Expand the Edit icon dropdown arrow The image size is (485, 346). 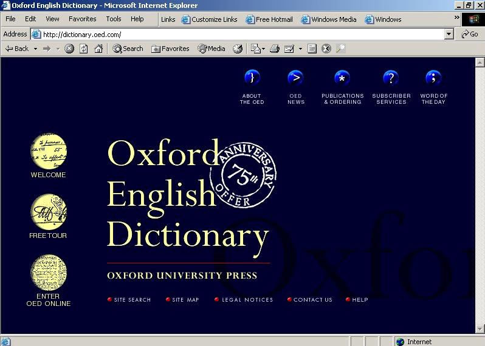300,49
